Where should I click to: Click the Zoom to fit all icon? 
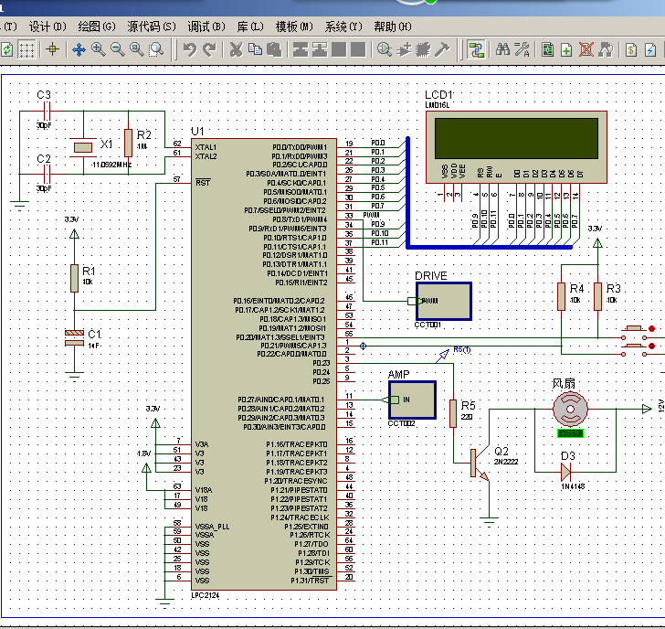click(137, 49)
